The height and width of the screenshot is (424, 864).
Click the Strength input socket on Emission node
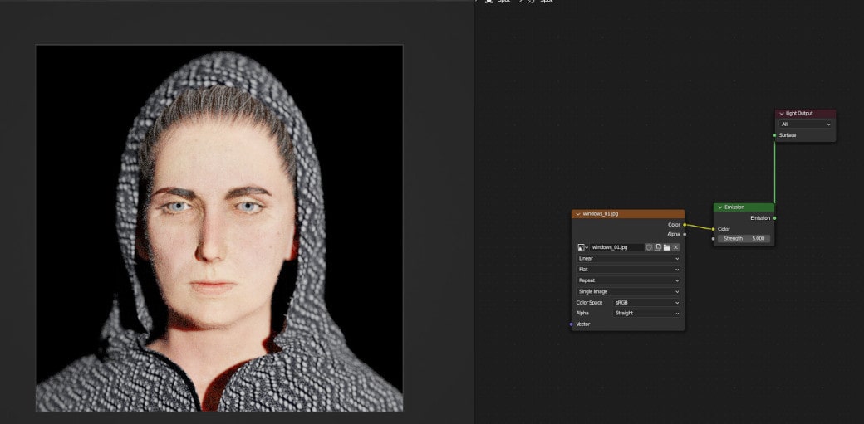point(713,239)
